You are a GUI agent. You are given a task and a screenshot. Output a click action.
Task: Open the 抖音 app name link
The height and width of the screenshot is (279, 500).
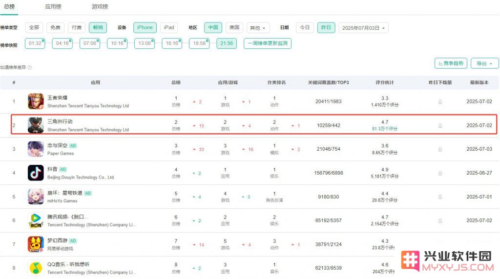click(x=52, y=169)
